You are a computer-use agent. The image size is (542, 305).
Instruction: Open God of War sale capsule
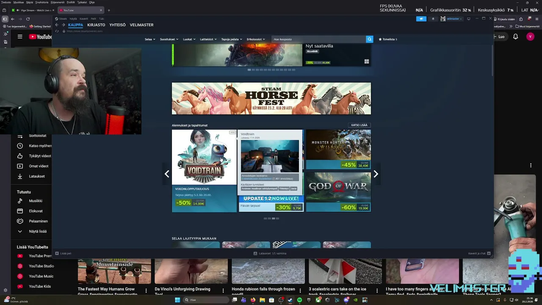point(338,192)
